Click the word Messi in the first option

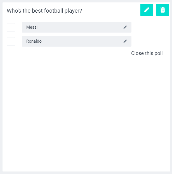coord(32,27)
